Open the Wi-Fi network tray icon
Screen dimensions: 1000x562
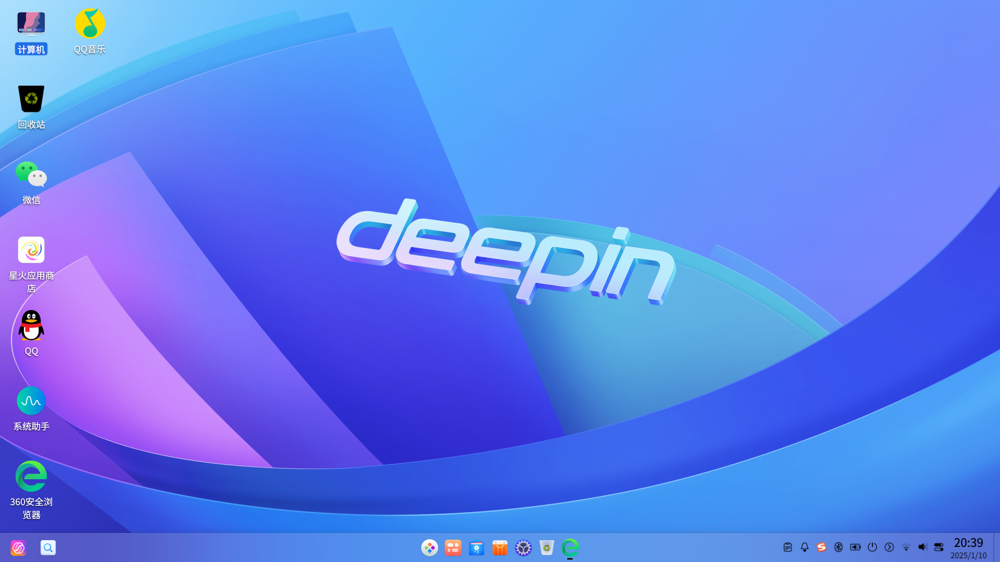point(906,547)
